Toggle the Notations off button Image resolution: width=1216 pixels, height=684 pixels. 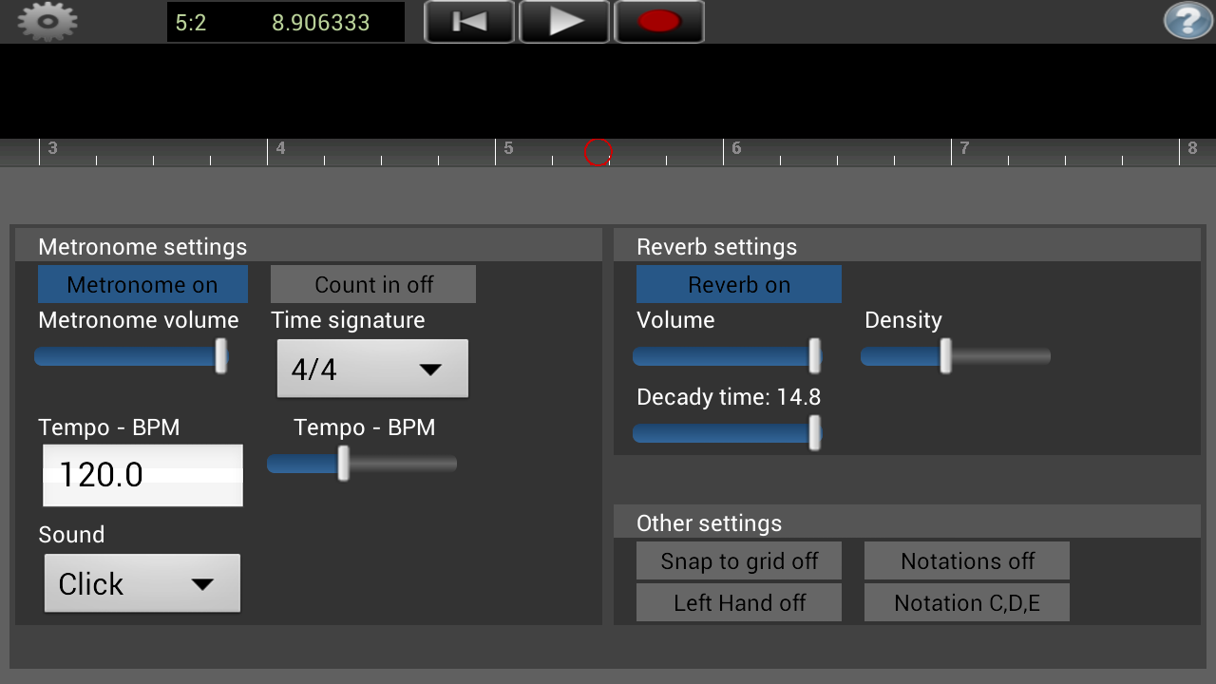(x=967, y=560)
